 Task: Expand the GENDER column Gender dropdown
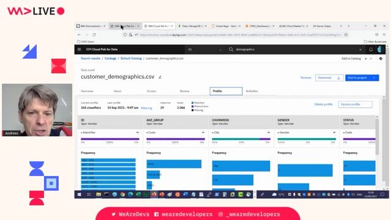click(x=307, y=133)
